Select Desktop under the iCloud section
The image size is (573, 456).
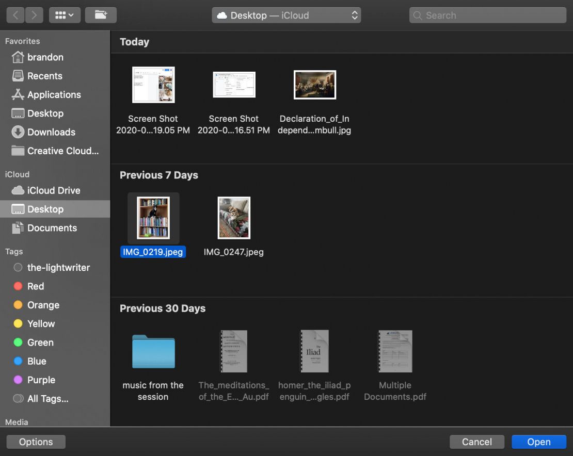[45, 209]
